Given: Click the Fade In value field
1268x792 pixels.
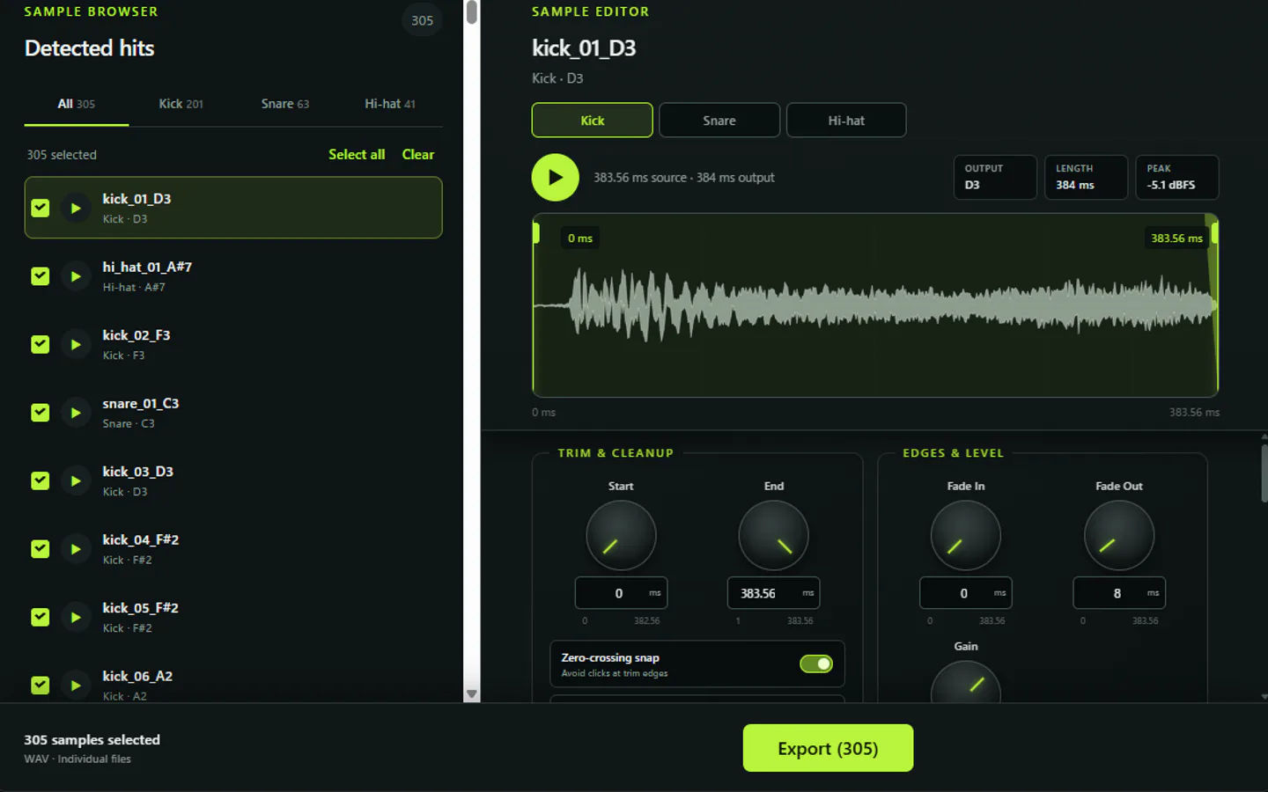Looking at the screenshot, I should tap(966, 593).
